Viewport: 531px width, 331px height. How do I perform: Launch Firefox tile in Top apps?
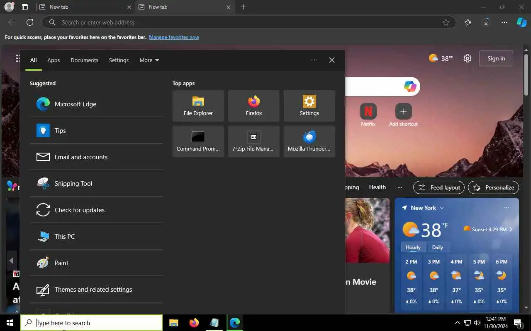tap(254, 106)
